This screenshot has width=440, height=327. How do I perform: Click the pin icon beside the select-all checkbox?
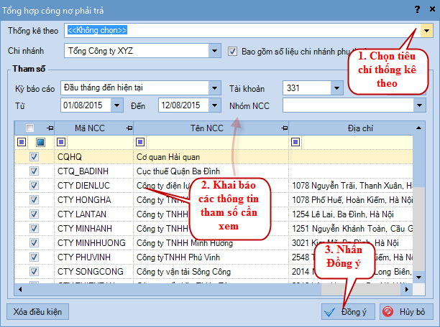pyautogui.click(x=47, y=128)
